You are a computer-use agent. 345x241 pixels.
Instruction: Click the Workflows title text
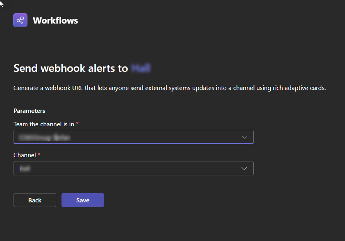tap(55, 20)
